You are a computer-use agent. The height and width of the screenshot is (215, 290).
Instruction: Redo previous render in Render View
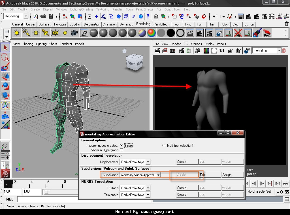(x=157, y=51)
